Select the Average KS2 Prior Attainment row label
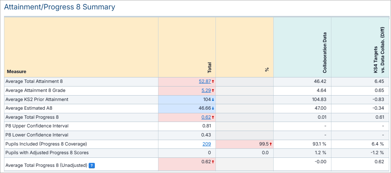The image size is (391, 173). (x=37, y=100)
